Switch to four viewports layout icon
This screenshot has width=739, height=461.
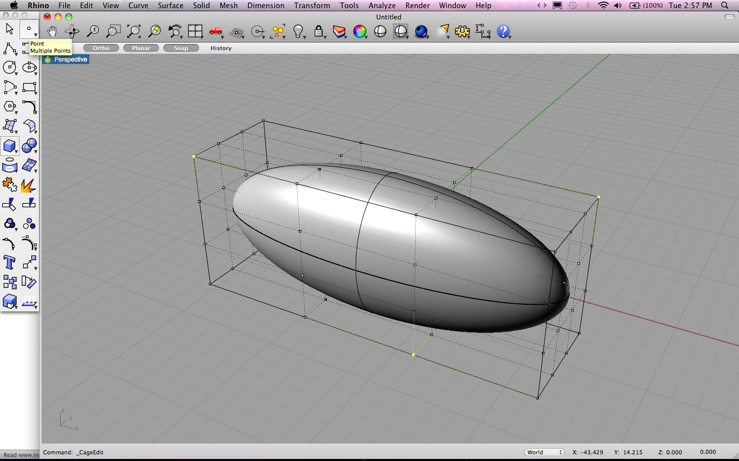pyautogui.click(x=196, y=31)
